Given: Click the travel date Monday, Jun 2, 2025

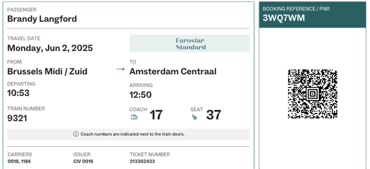Looking at the screenshot, I should point(50,48).
